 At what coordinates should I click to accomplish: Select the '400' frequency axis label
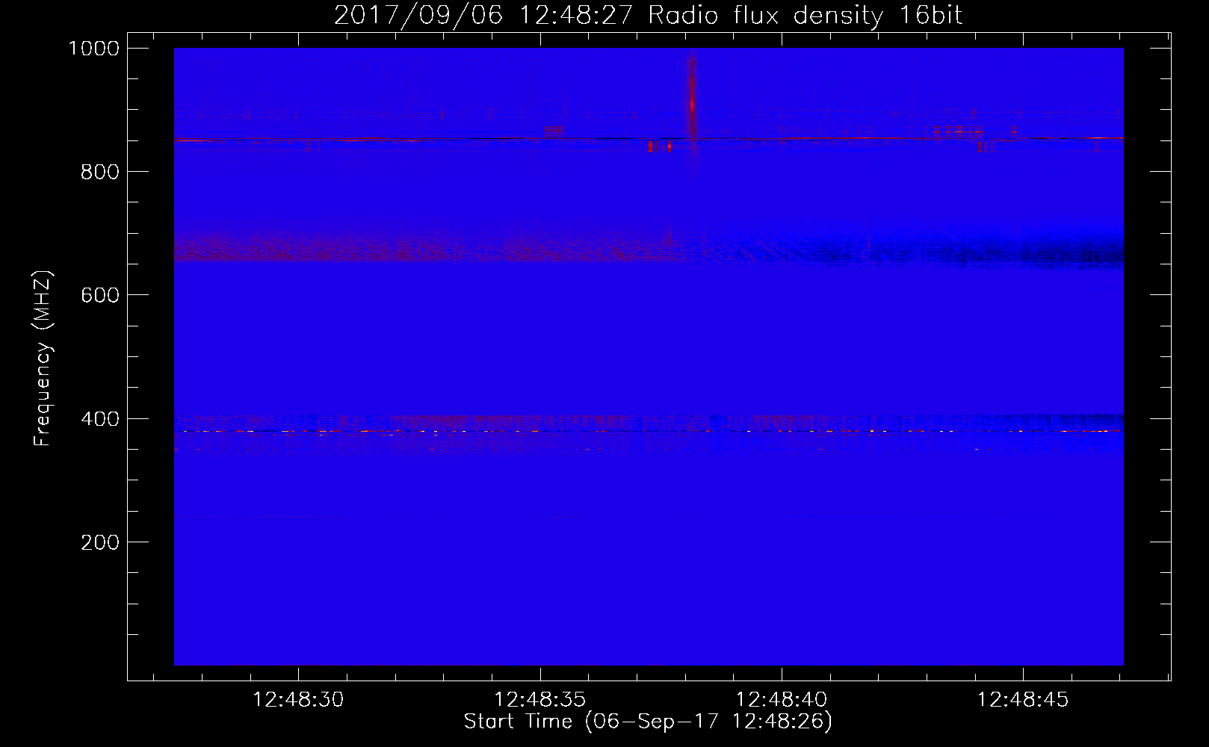pos(100,419)
